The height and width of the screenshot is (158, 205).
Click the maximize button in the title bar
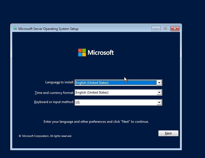pyautogui.click(x=165, y=29)
